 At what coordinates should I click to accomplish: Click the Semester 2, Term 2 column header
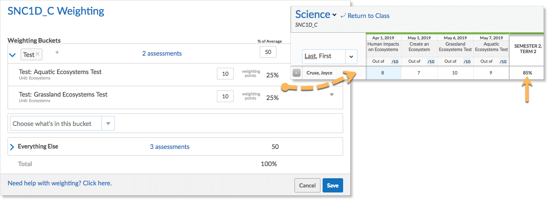[528, 49]
